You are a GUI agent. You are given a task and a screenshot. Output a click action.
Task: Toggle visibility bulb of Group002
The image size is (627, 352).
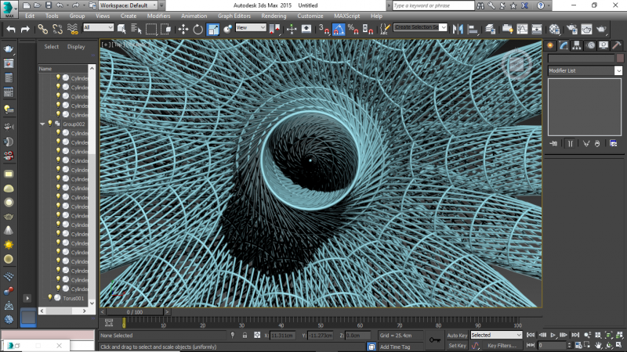(50, 124)
